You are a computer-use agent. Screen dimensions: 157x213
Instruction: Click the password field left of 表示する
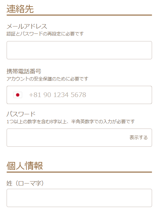(68, 137)
